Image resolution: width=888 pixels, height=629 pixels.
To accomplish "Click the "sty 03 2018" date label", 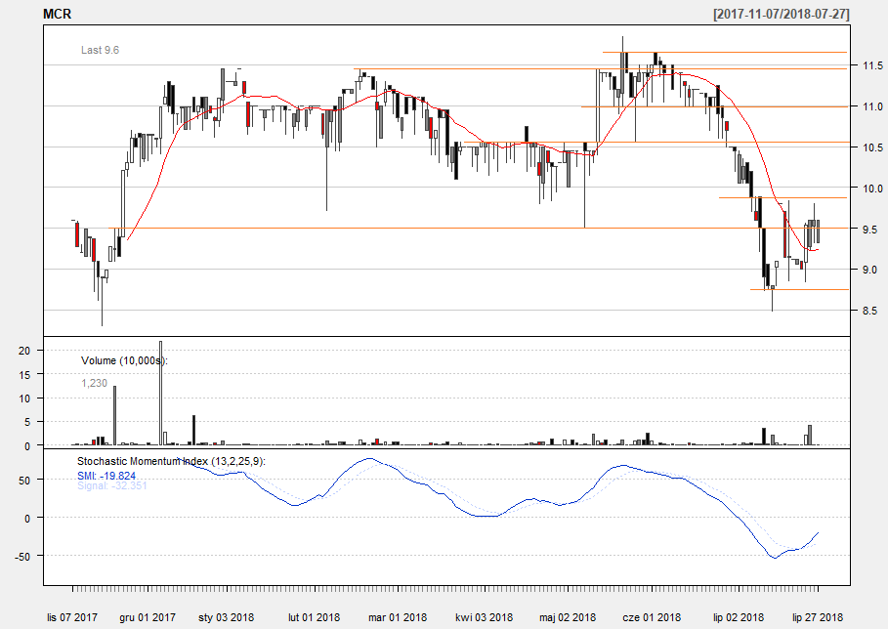I will pyautogui.click(x=226, y=617).
